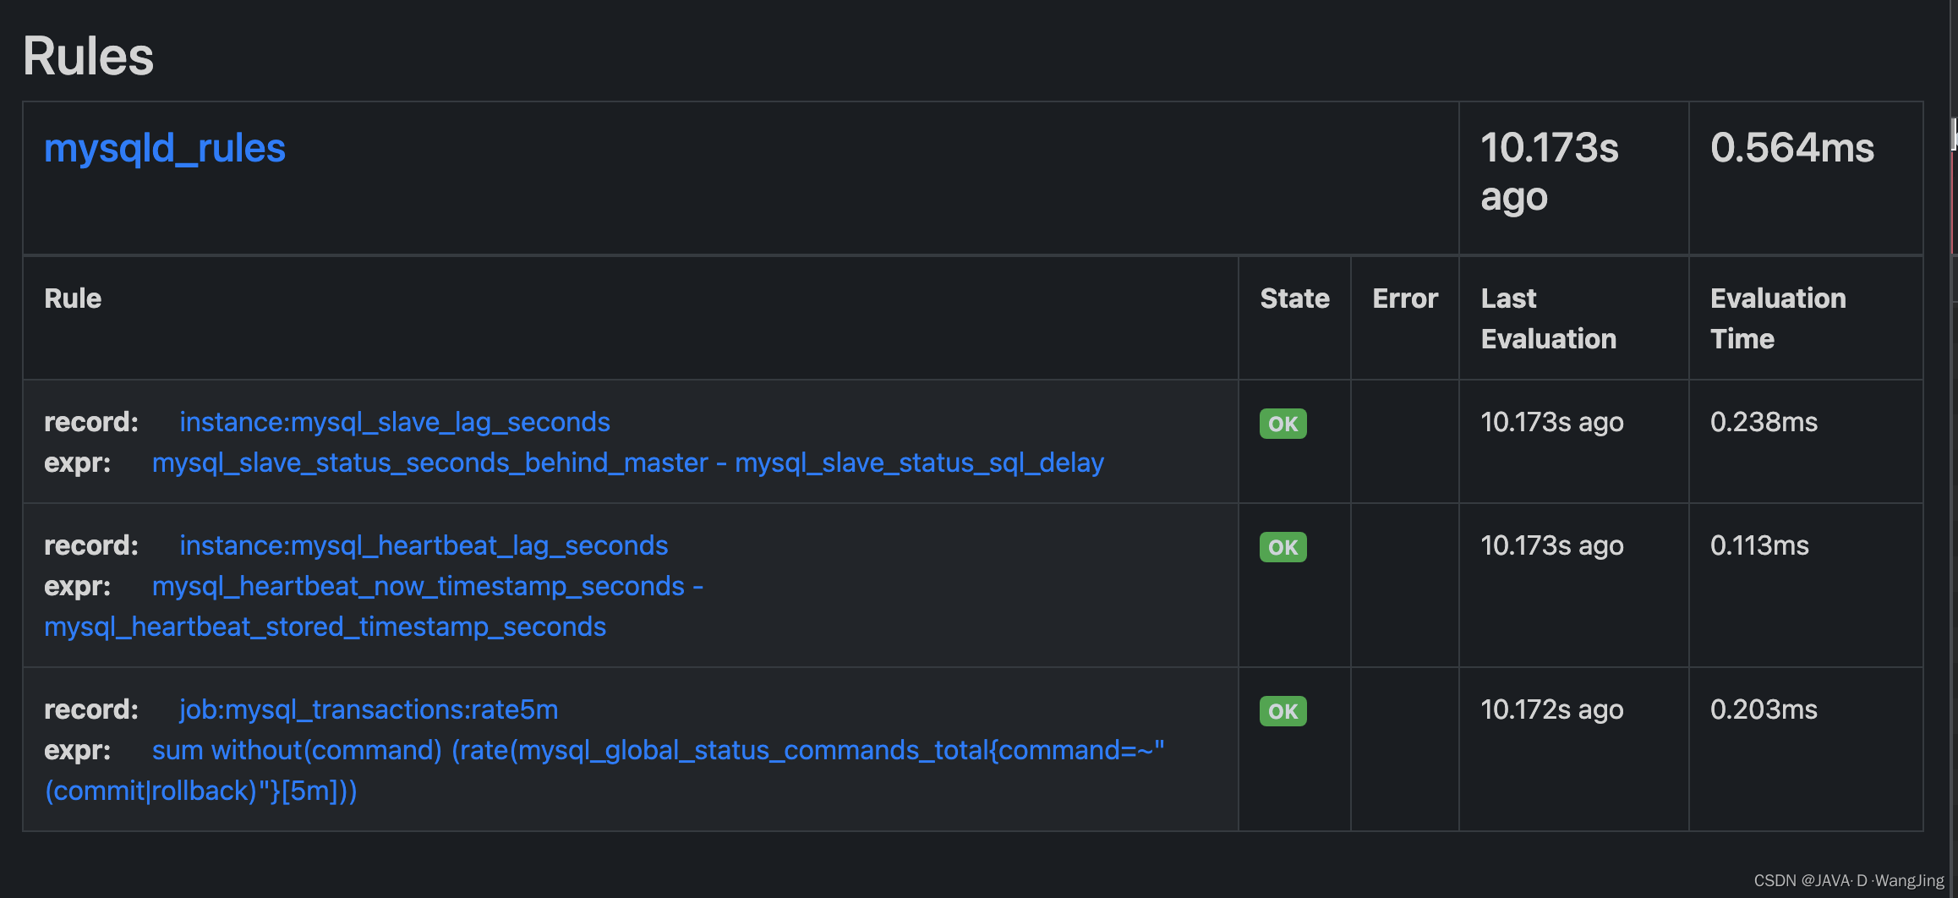Click the OK badge for mysql_transactions:rate5m rule
Image resolution: width=1958 pixels, height=898 pixels.
1282,711
